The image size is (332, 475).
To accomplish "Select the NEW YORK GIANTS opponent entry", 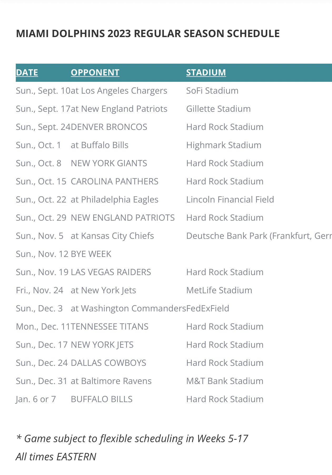I will tap(109, 163).
